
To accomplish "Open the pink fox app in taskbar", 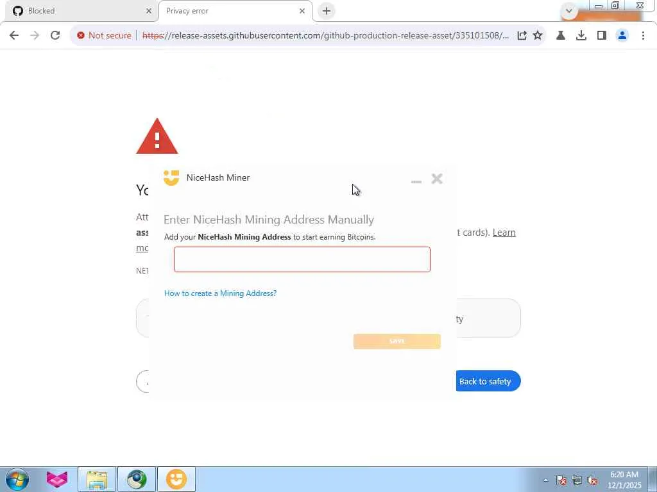I will (x=57, y=479).
